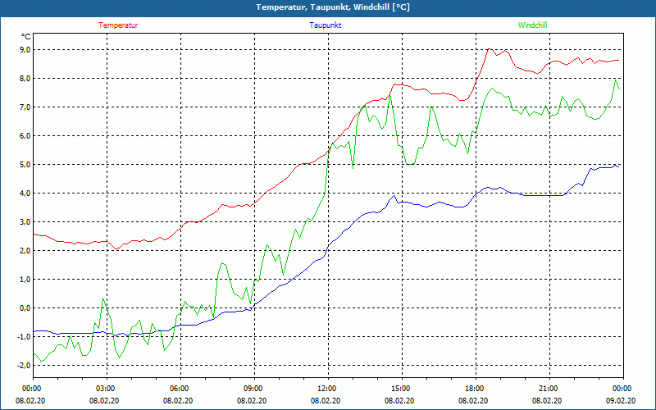The width and height of the screenshot is (656, 410).
Task: Click the "08.02.20" date under 15:00
Action: click(x=399, y=401)
